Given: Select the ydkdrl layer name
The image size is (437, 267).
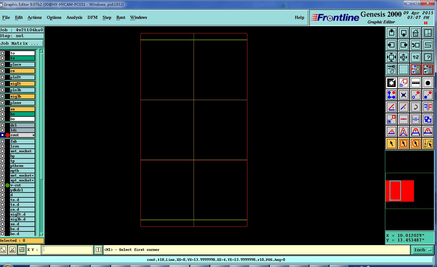Looking at the screenshot, I should click(22, 190).
